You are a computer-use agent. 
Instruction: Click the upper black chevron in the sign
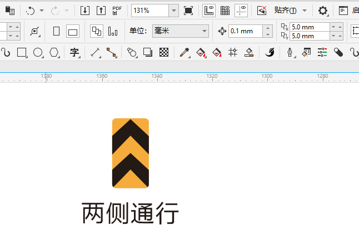[131, 137]
